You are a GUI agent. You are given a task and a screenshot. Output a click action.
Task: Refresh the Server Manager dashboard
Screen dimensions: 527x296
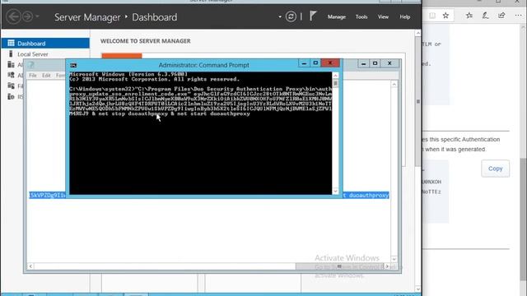click(x=291, y=16)
